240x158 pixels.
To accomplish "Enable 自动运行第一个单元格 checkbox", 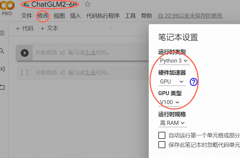I will [162, 135].
